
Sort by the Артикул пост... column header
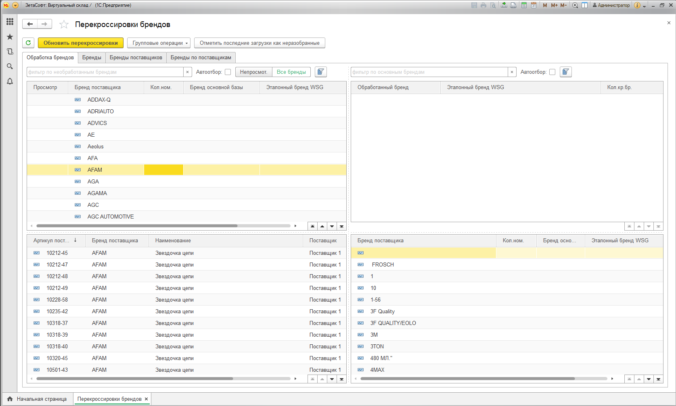point(55,241)
